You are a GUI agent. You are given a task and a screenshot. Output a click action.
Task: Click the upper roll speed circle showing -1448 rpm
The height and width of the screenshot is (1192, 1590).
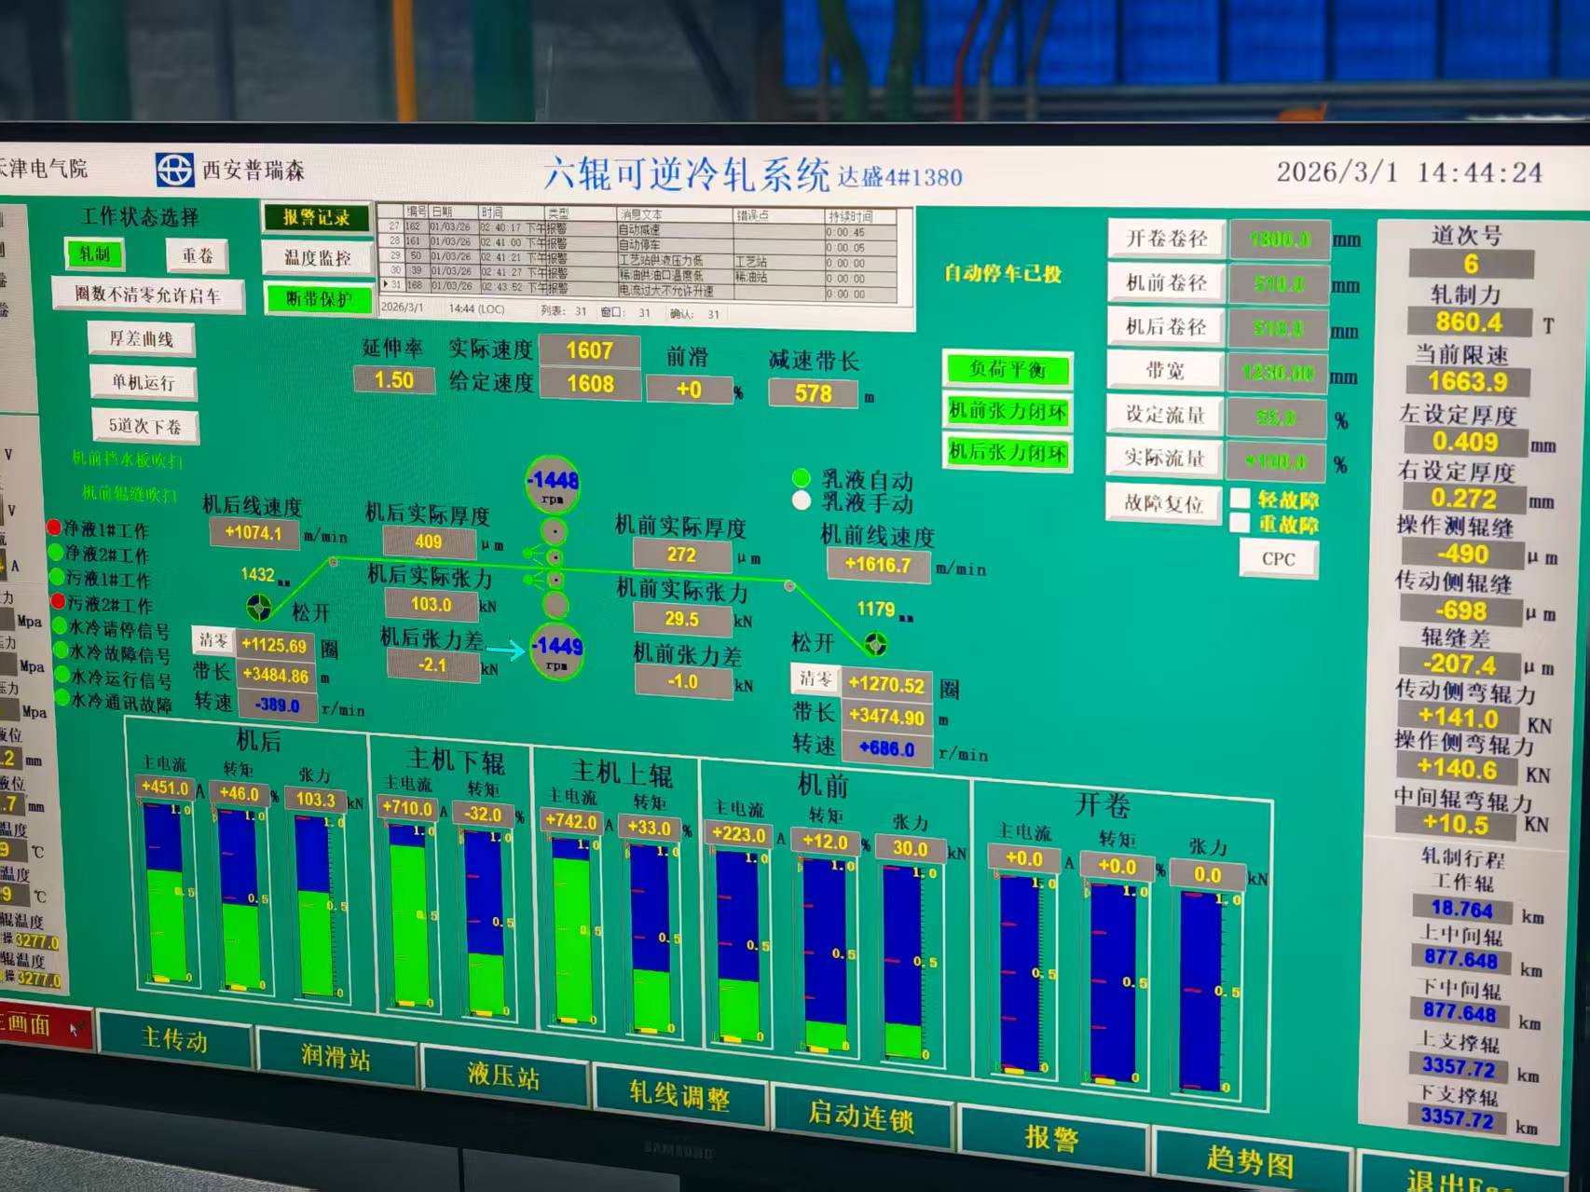(x=553, y=485)
